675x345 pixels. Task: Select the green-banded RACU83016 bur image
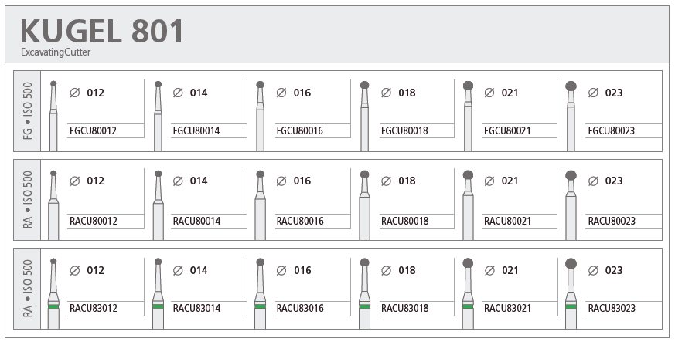(x=260, y=294)
